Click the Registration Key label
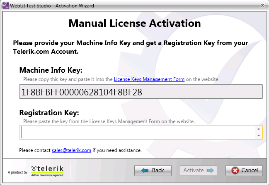The width and height of the screenshot is (269, 185). point(49,113)
